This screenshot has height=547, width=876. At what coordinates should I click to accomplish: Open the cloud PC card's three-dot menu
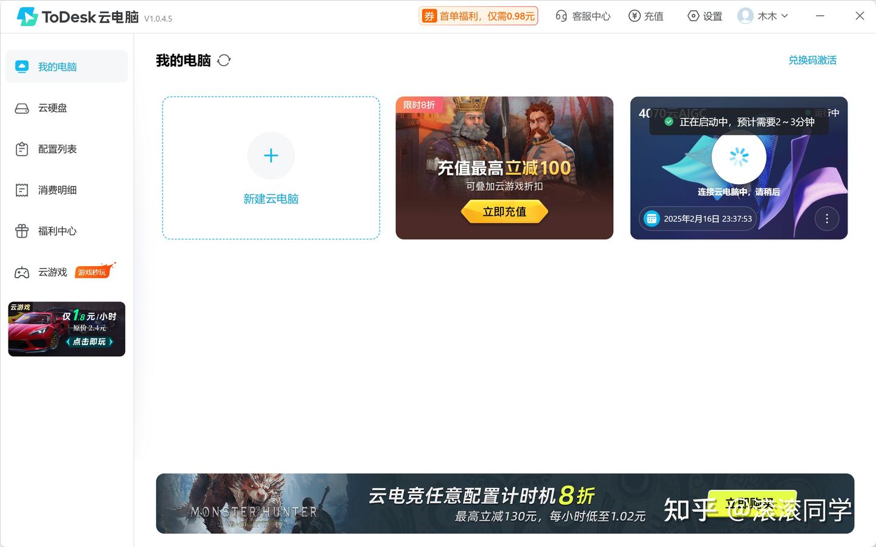[827, 218]
